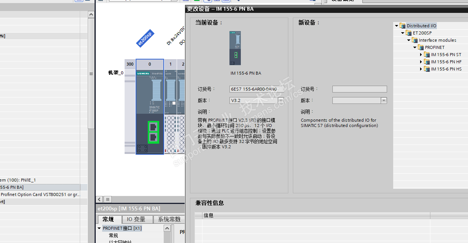
Task: Click the et200sp [IM 155-6 PN BA] header
Action: [x=129, y=209]
